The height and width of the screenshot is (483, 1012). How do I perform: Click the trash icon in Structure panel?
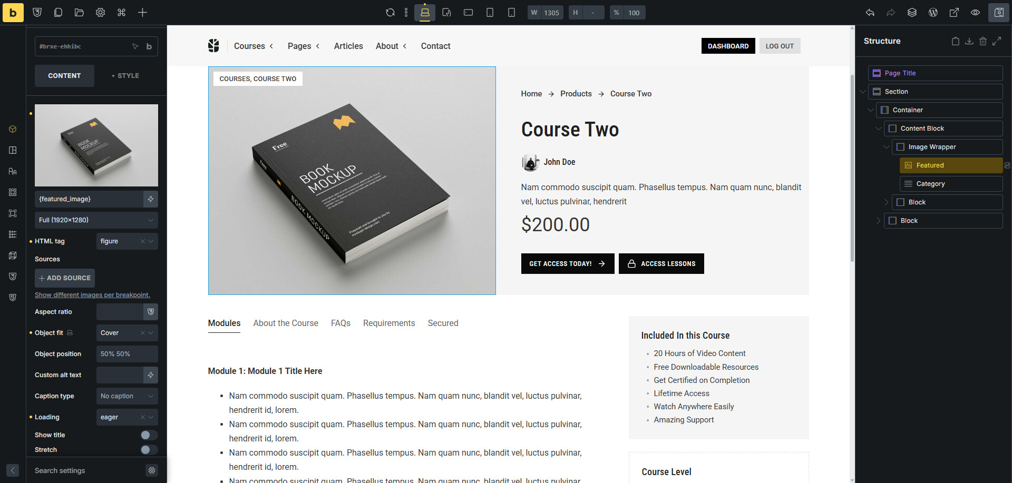pos(982,41)
